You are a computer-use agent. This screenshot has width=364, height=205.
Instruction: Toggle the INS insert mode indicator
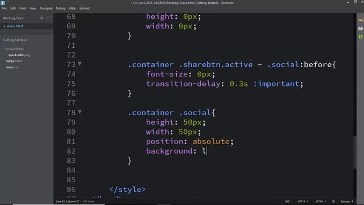[287, 202]
